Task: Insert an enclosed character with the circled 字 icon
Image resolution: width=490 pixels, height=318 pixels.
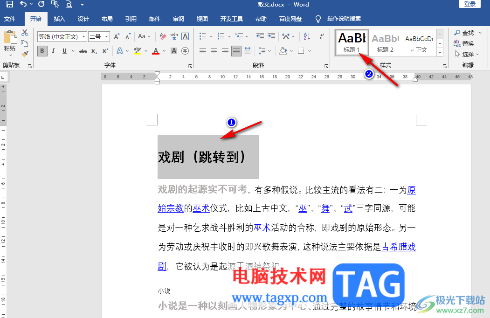Action: click(185, 51)
